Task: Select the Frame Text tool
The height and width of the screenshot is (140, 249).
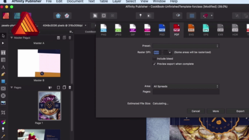Action: click(3, 52)
